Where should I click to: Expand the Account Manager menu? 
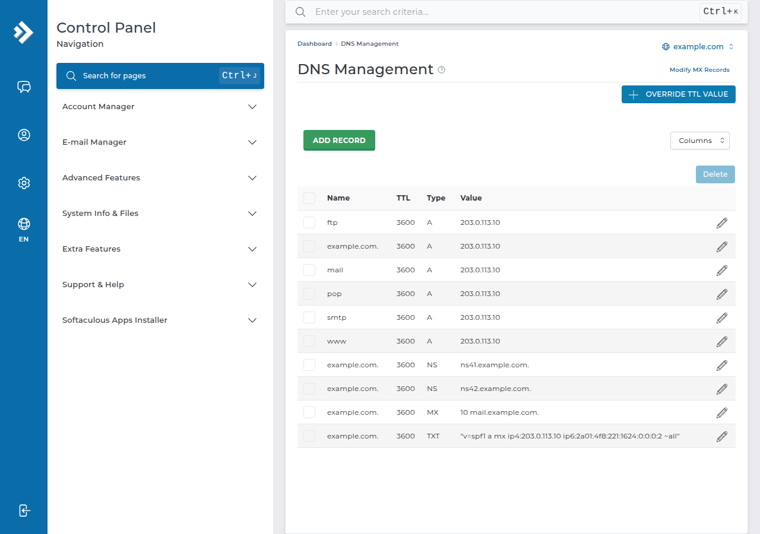point(160,107)
